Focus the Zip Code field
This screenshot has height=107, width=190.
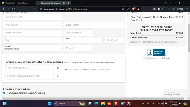coord(114,40)
